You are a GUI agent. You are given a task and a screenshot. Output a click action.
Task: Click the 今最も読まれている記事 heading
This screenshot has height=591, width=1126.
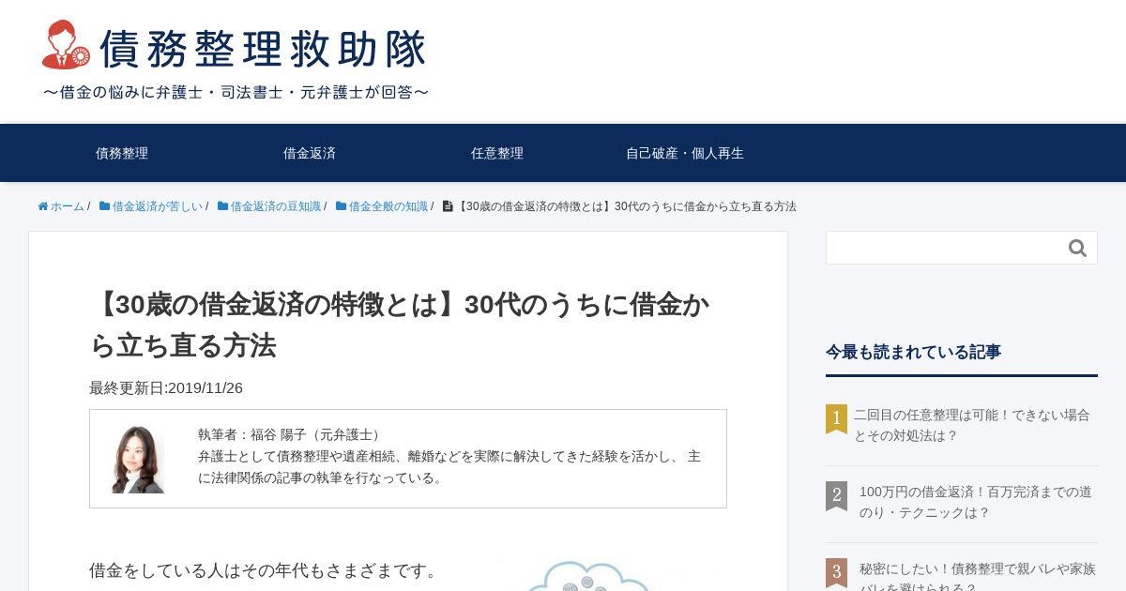913,352
